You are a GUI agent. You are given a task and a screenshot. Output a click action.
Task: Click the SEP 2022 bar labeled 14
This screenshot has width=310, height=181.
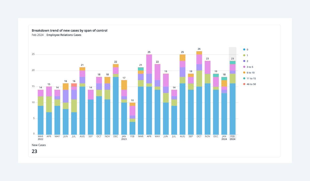coord(91,112)
